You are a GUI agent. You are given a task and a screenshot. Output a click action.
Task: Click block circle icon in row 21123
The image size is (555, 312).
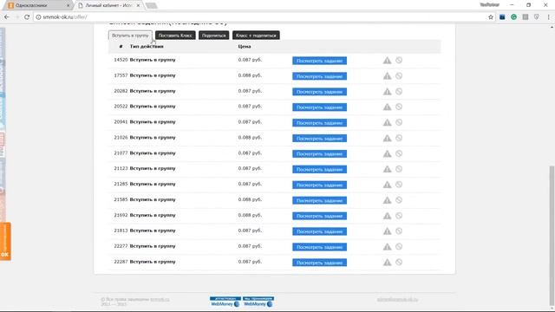[x=399, y=169]
